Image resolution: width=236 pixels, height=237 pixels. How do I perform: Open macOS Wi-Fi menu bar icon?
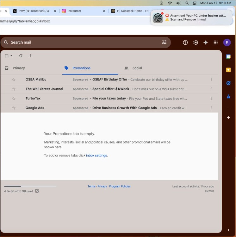[x=170, y=3]
